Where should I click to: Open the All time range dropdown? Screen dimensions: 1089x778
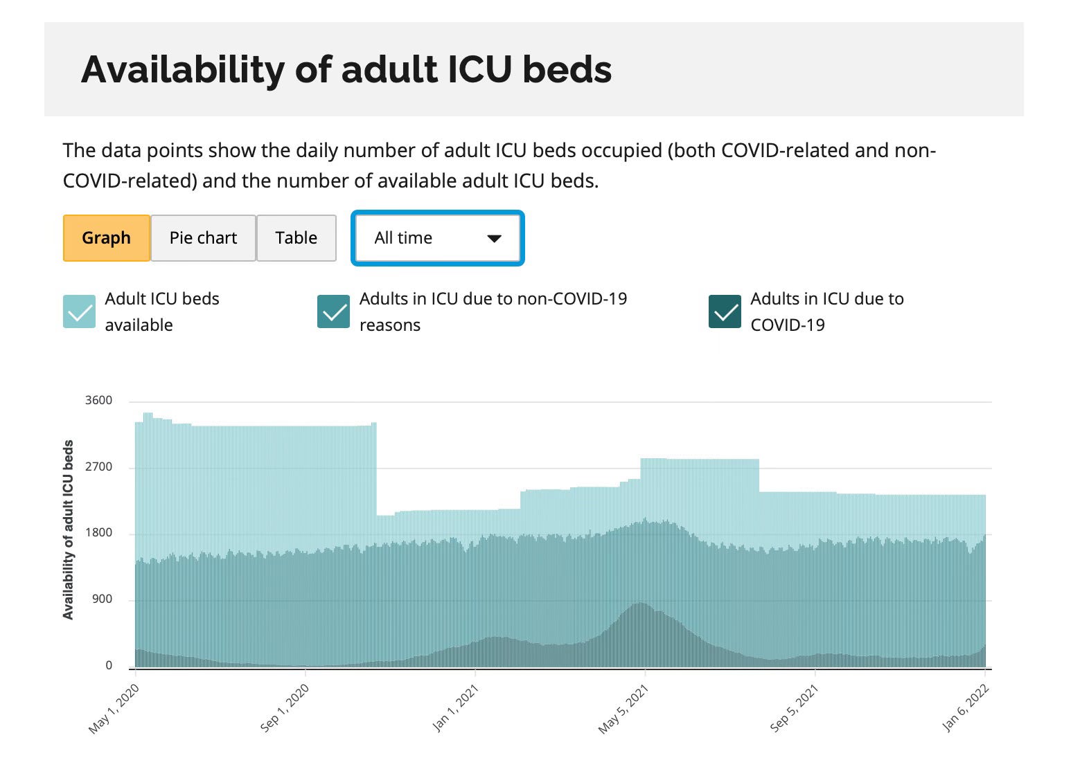click(437, 238)
